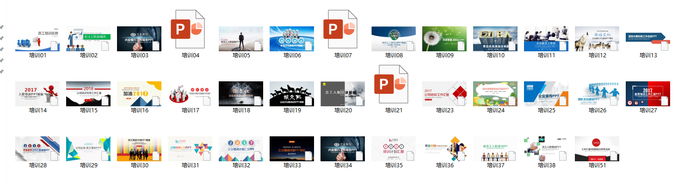Click the file name 培训34
The width and height of the screenshot is (678, 183).
click(343, 165)
